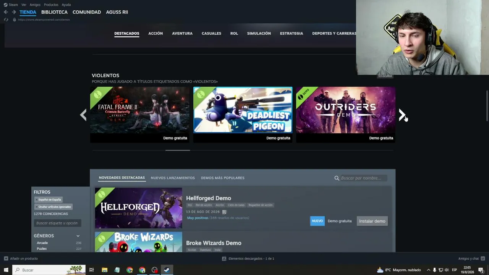Switch to the Nuevos lanzamientos tab

point(173,178)
